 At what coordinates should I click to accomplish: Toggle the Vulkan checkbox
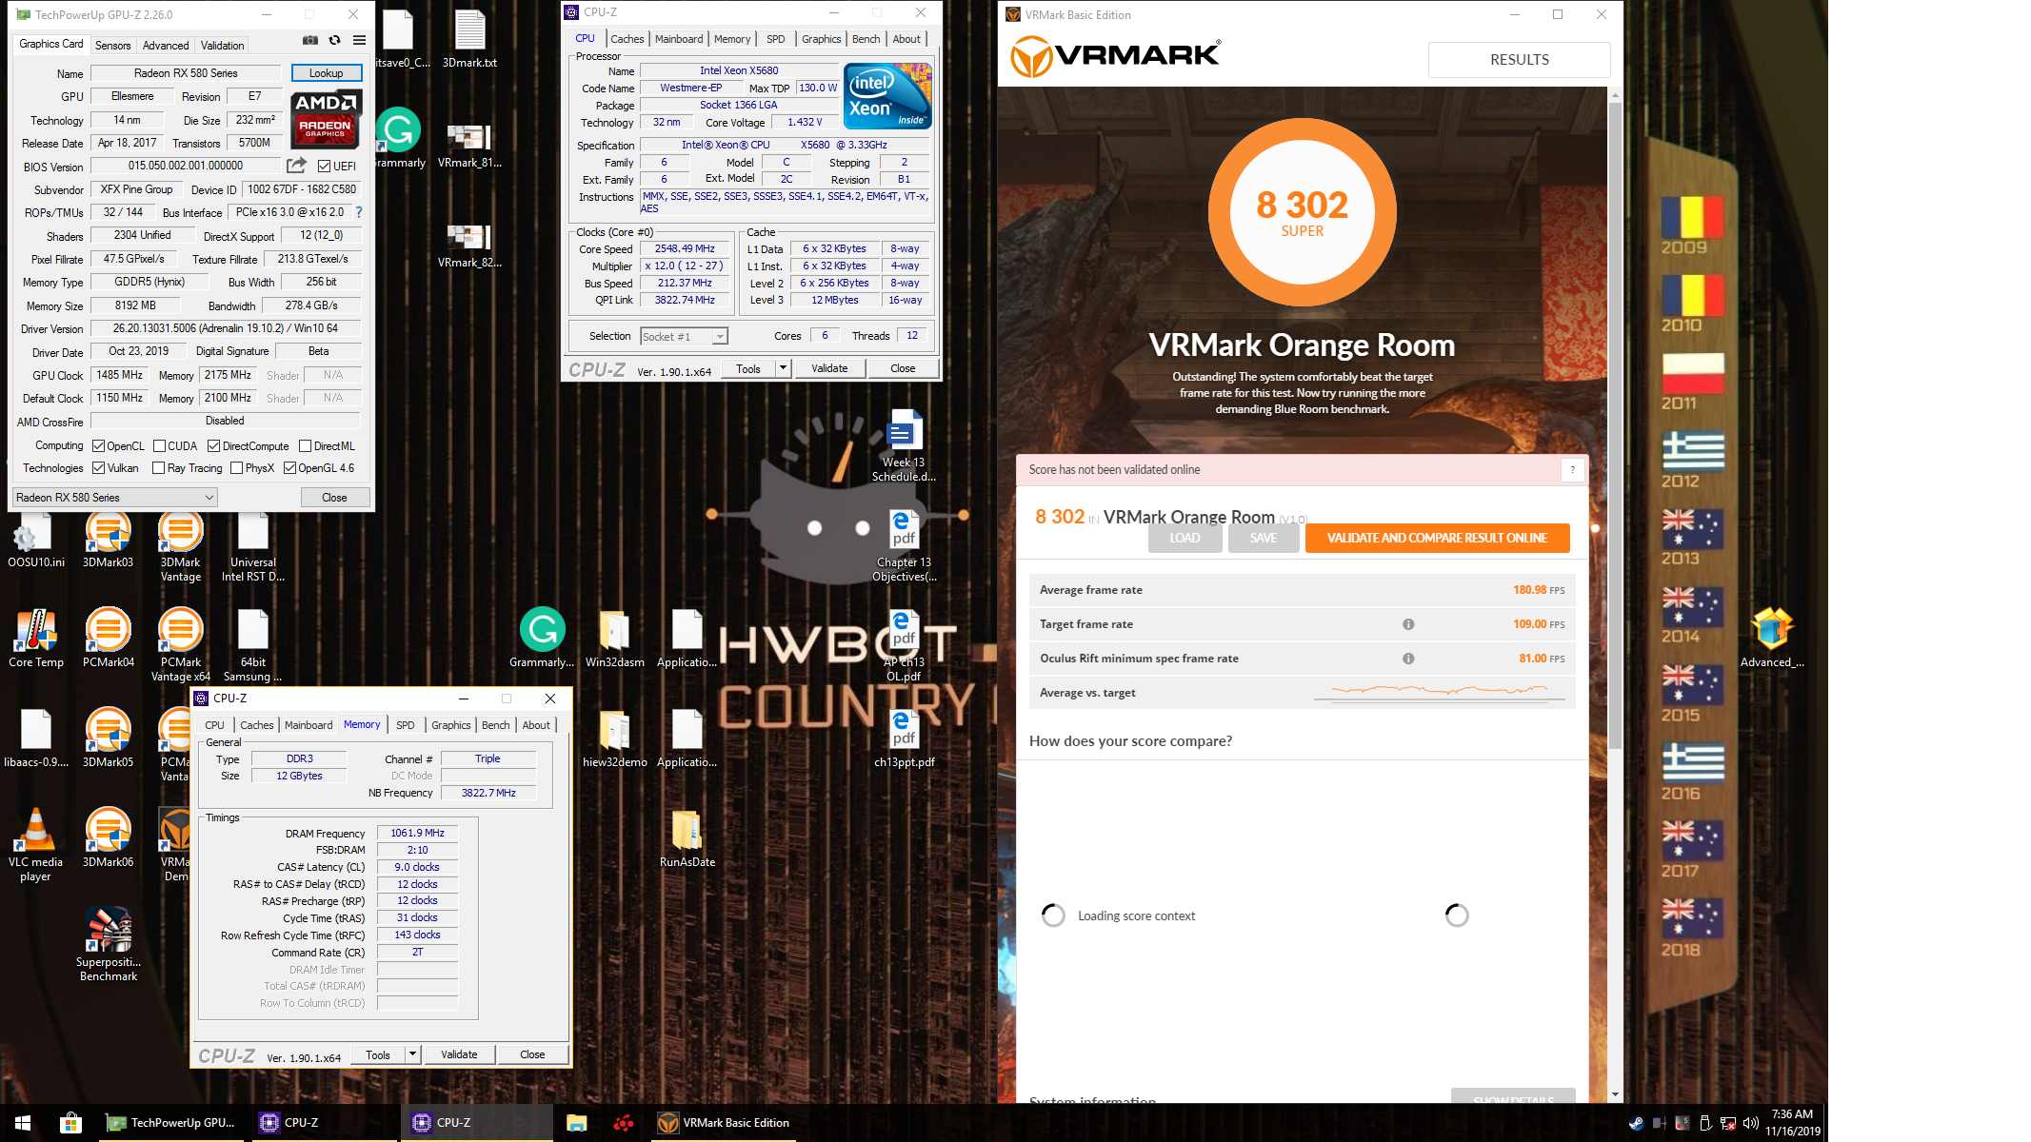tap(98, 467)
